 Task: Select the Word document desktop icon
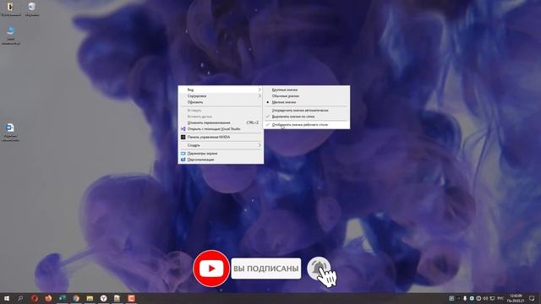10,132
